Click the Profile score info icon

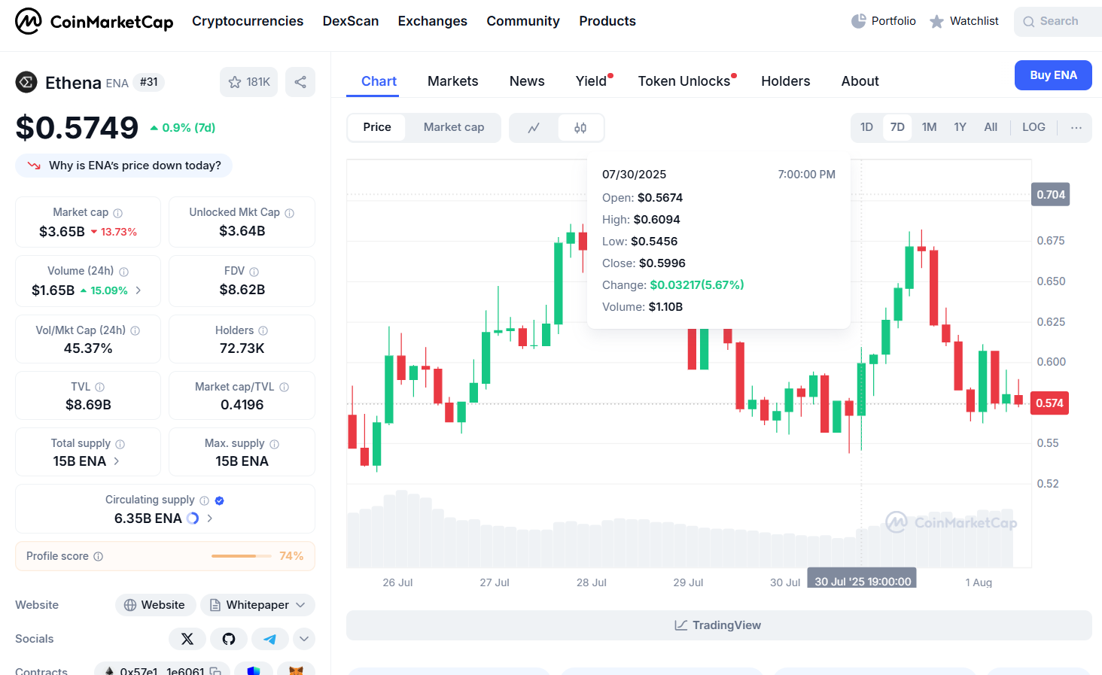coord(98,556)
